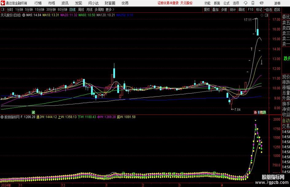Click the 涨 tag at the chart bottom
Screen dimensions: 290x187
(x=255, y=112)
